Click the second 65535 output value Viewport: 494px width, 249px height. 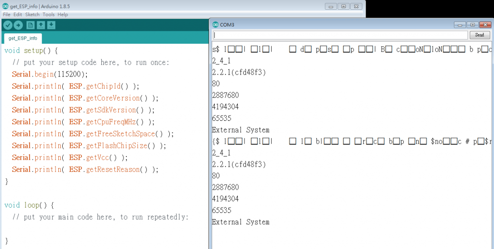pos(222,210)
